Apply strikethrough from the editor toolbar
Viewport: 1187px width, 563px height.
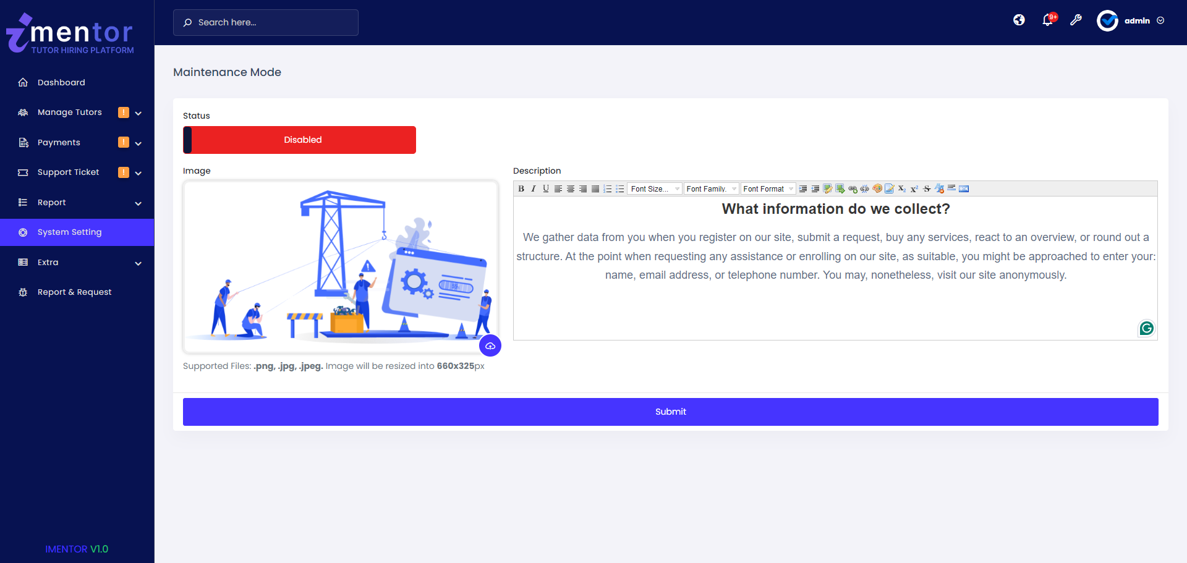927,188
